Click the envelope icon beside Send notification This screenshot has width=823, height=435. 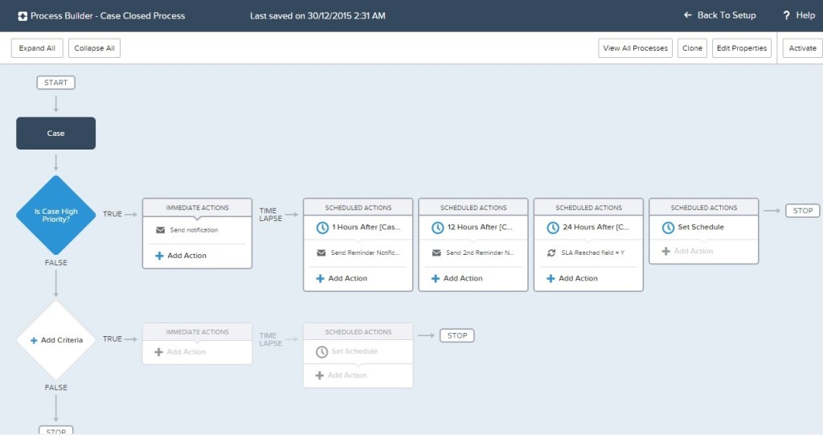[x=161, y=230]
